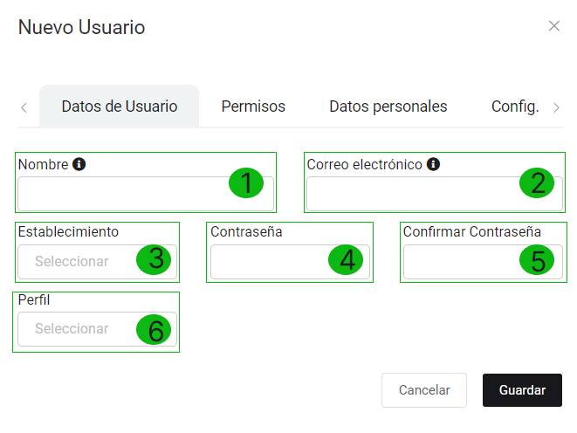Open the Config. tab

click(x=515, y=107)
